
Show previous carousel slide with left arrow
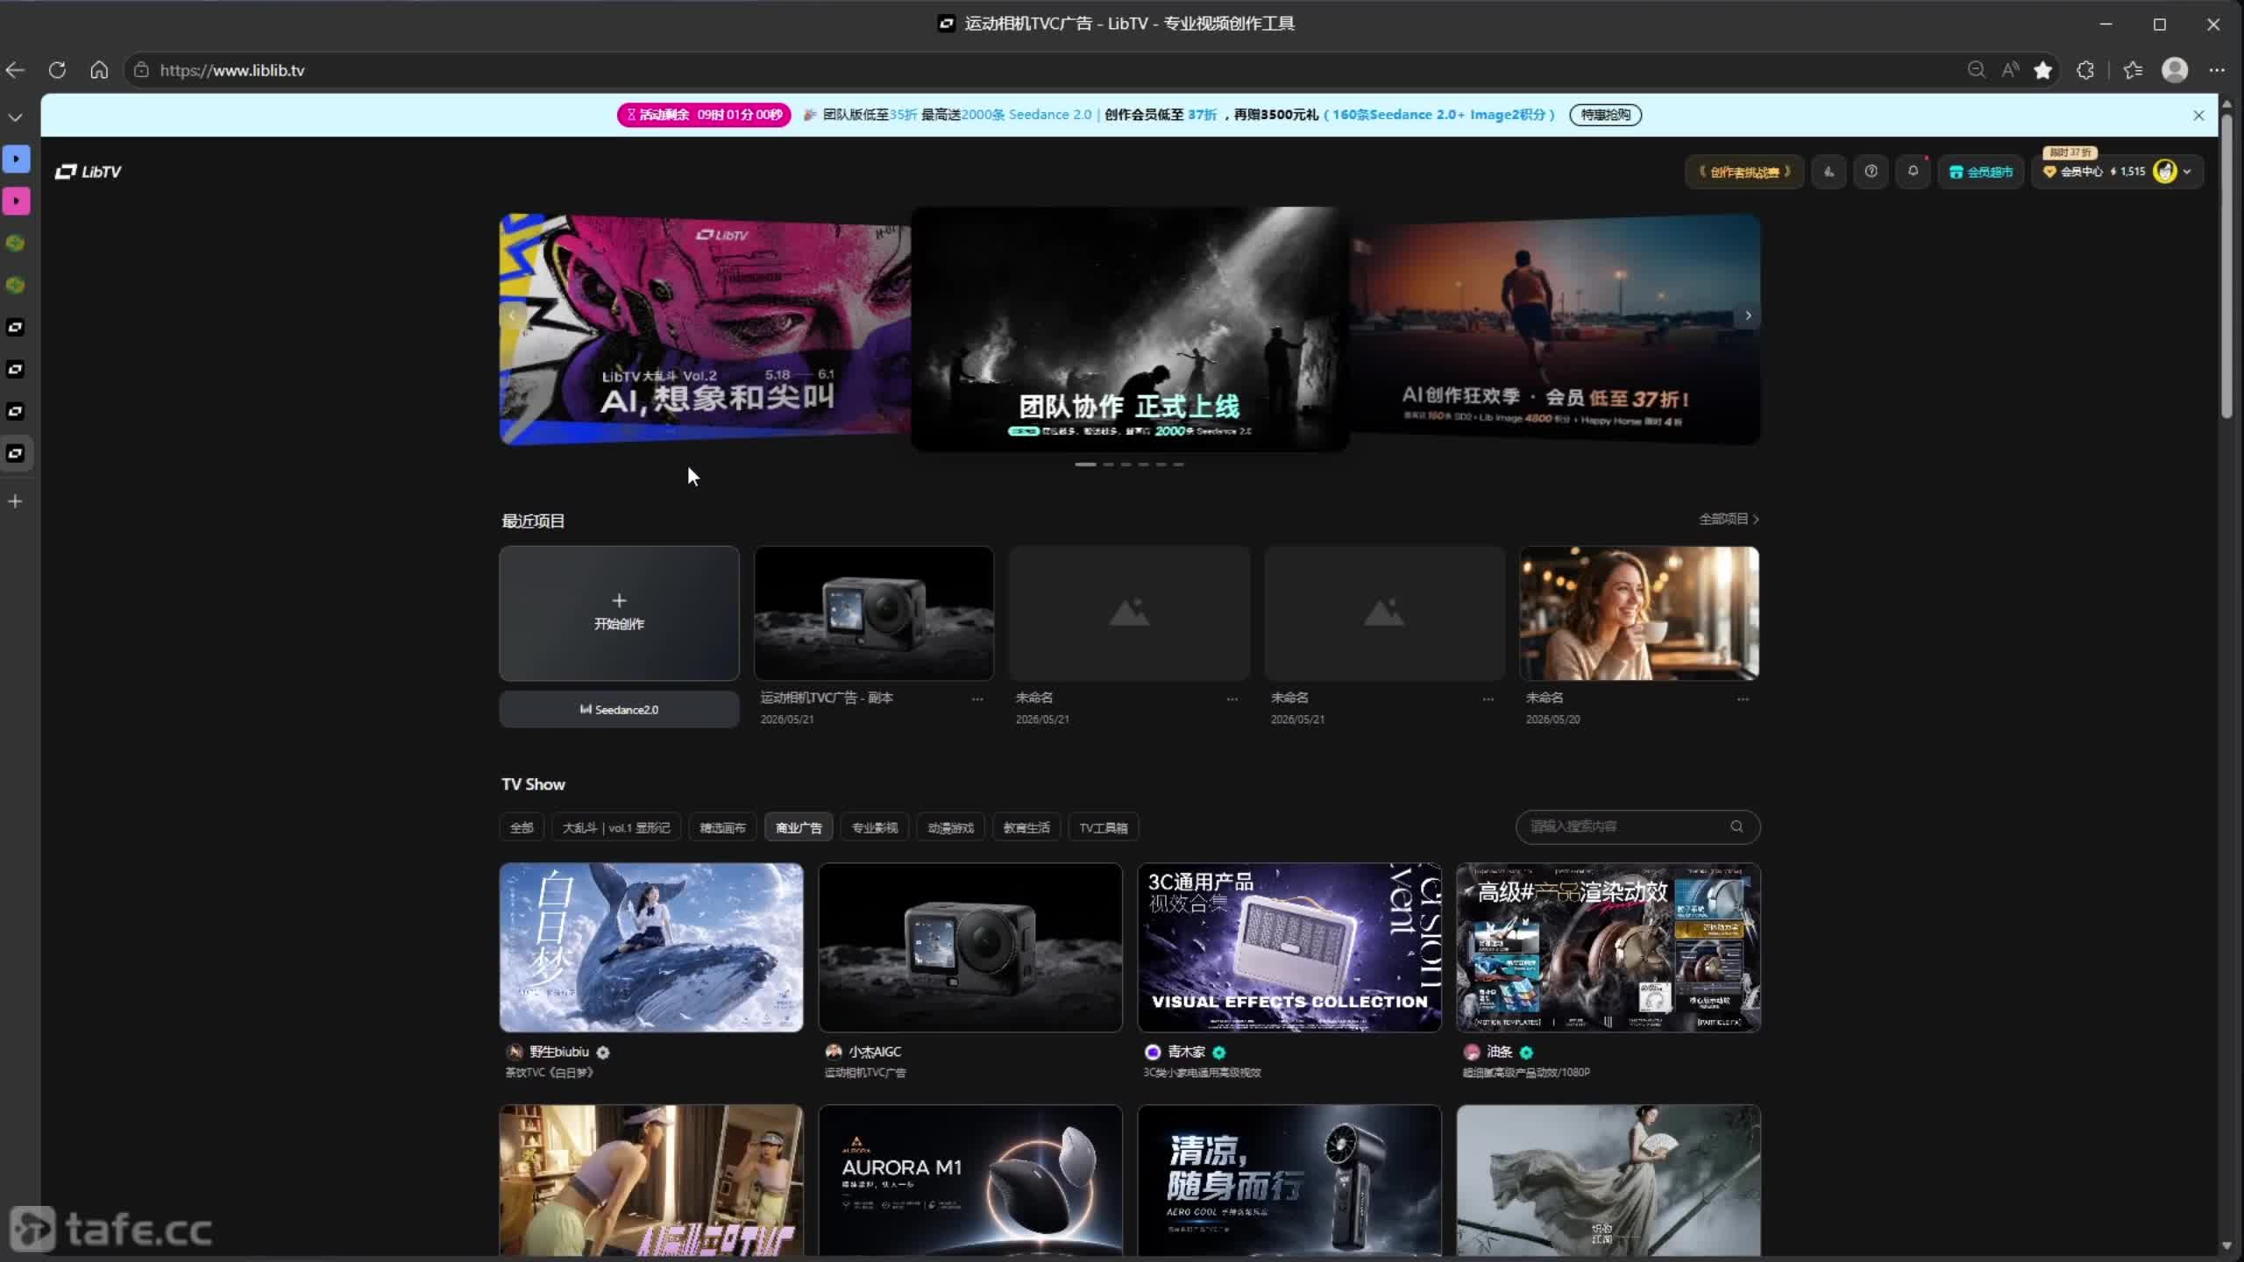click(512, 315)
